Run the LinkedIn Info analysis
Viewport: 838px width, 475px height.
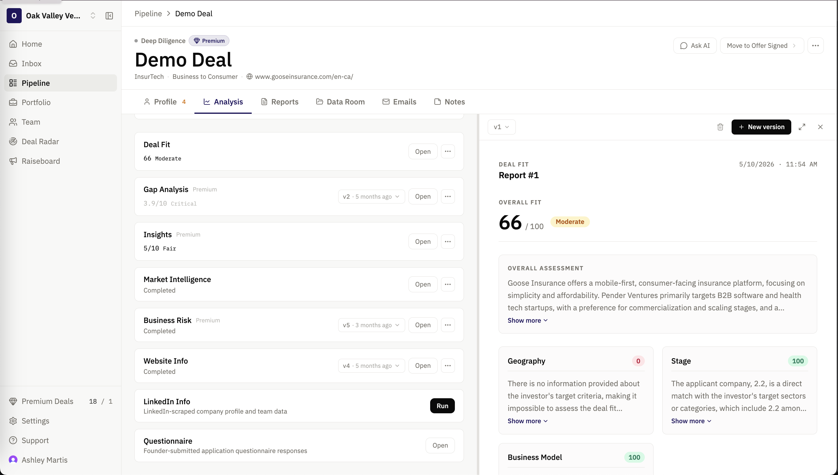tap(442, 406)
